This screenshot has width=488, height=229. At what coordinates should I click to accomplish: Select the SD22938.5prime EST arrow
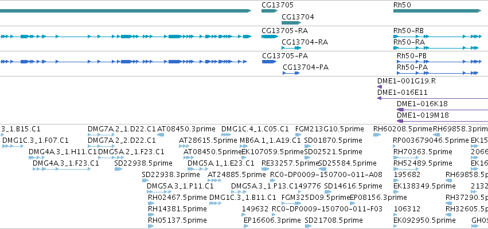click(x=118, y=169)
